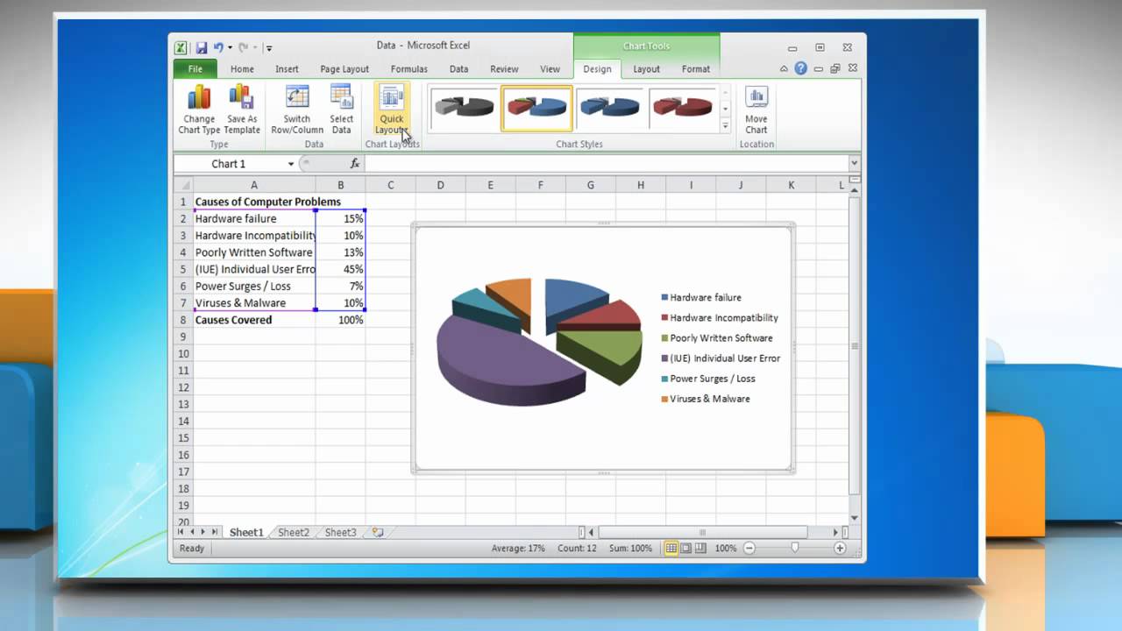The width and height of the screenshot is (1122, 631).
Task: Select the 'Causes Covered' cell
Action: point(254,320)
